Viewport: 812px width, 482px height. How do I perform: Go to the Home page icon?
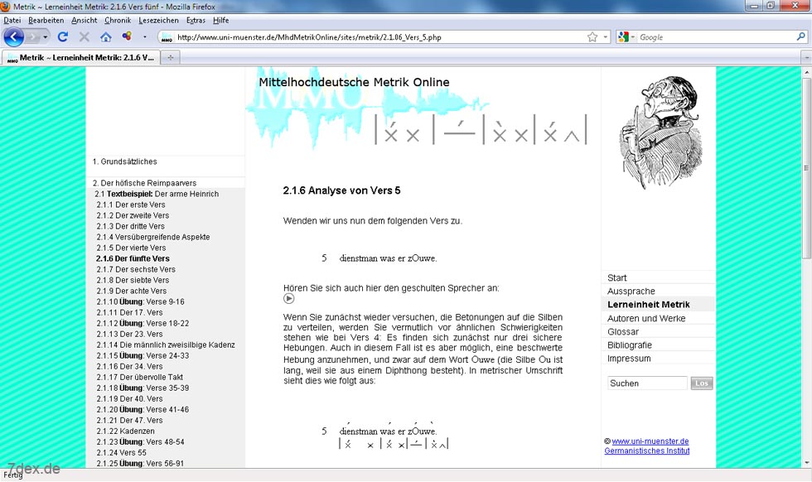[106, 36]
